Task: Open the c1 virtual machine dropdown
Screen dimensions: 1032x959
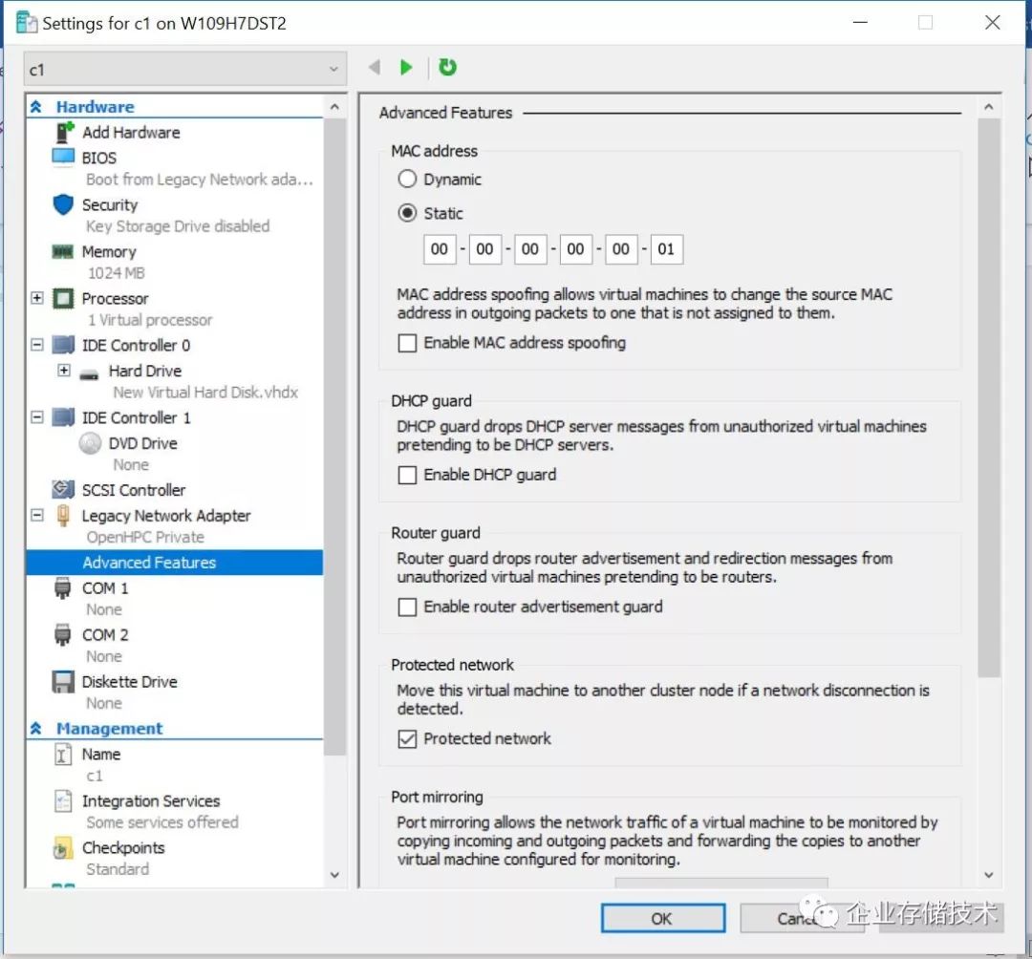Action: point(185,70)
